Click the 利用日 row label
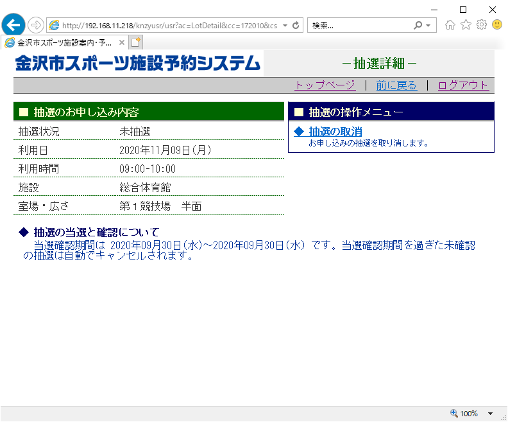The height and width of the screenshot is (422, 508). (x=33, y=150)
